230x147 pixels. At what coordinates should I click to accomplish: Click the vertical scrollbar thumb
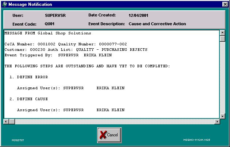coord(222,39)
